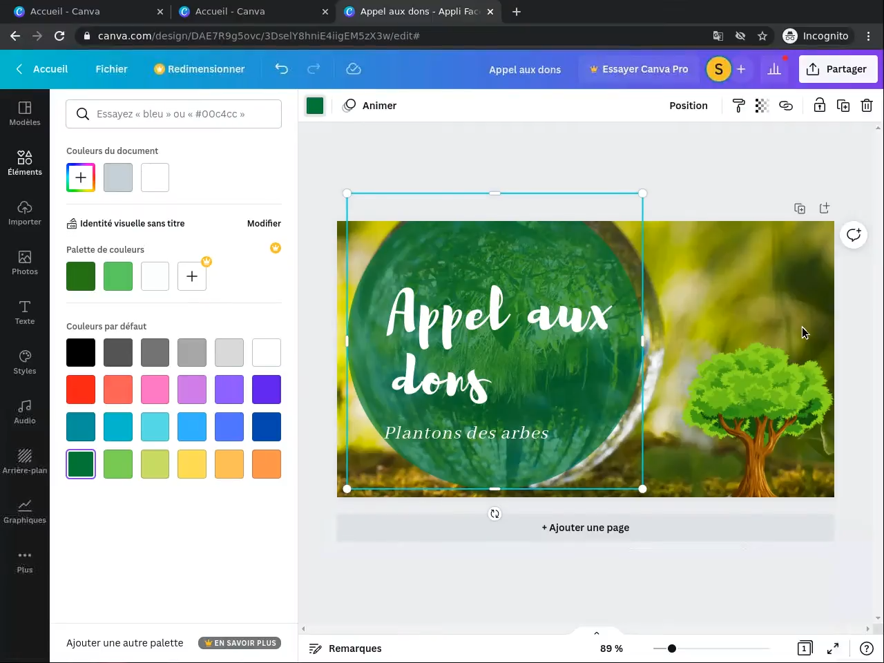
Task: Open the Modèles panel in sidebar
Action: coord(25,113)
